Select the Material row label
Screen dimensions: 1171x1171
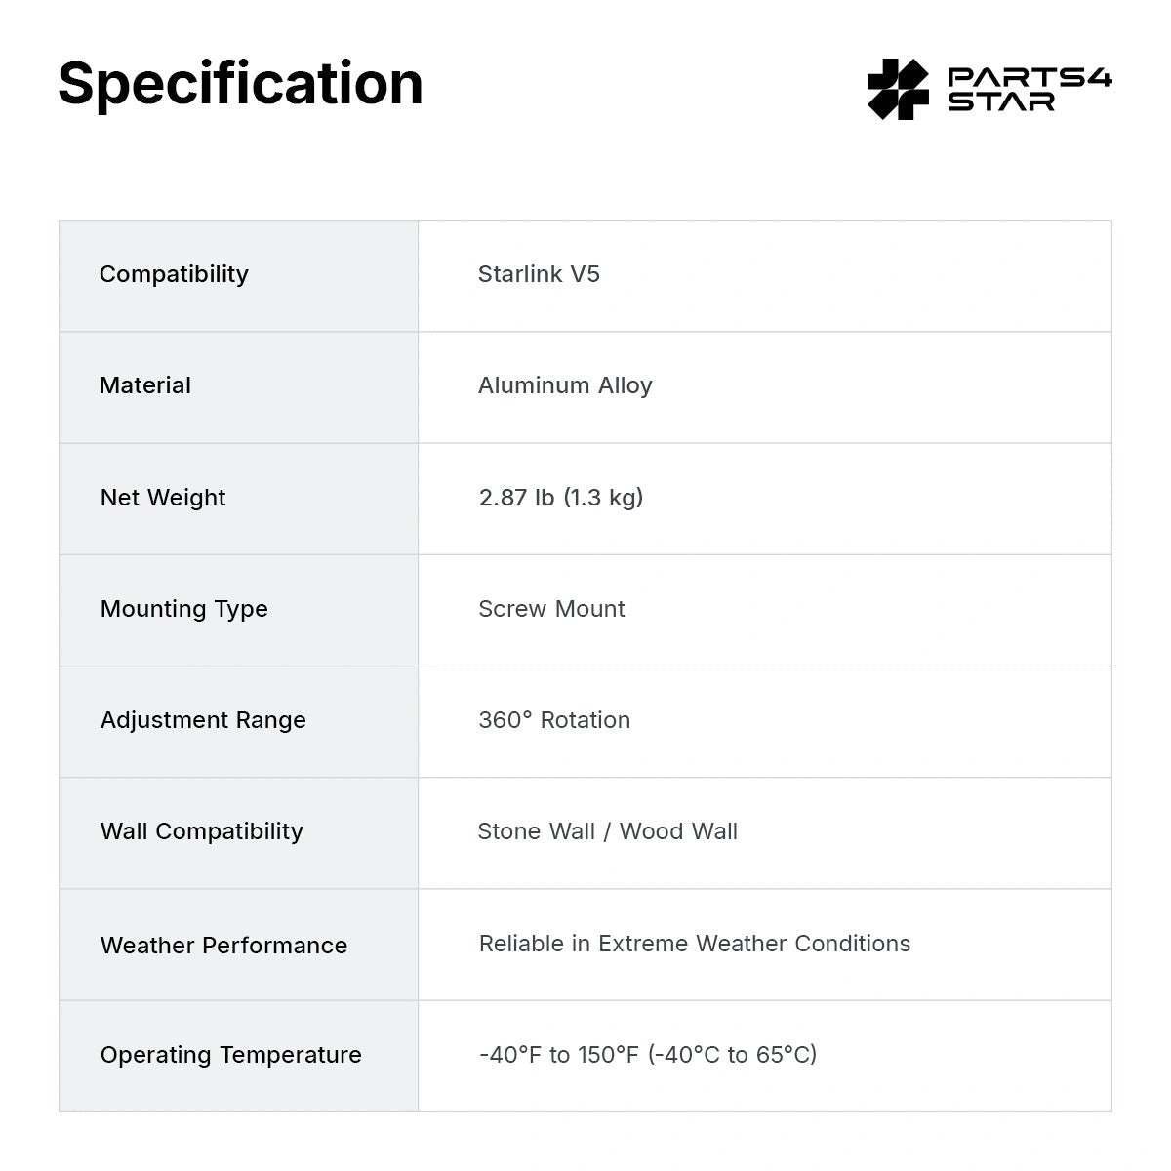click(145, 385)
